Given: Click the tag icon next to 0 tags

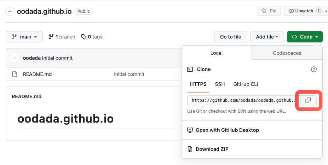Looking at the screenshot, I should [84, 37].
